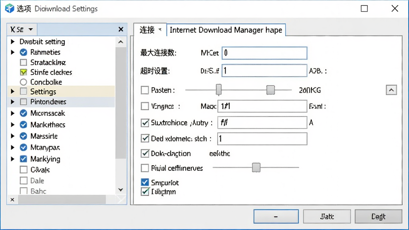This screenshot has height=230, width=409.
Task: Select the Concbolke radio button
Action: (24, 82)
